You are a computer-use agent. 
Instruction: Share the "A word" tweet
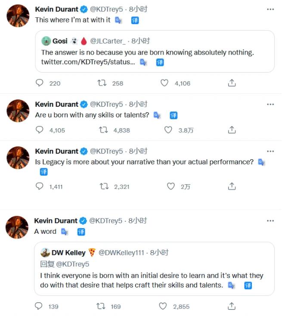[232, 306]
